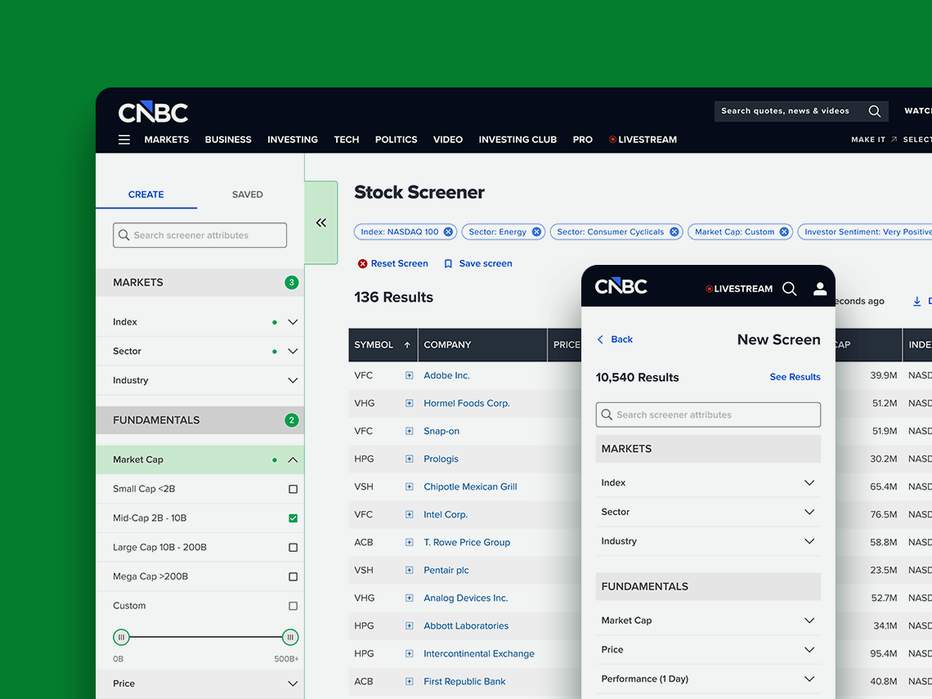Open the Adobe Inc. company link
The image size is (932, 699).
[x=446, y=375]
